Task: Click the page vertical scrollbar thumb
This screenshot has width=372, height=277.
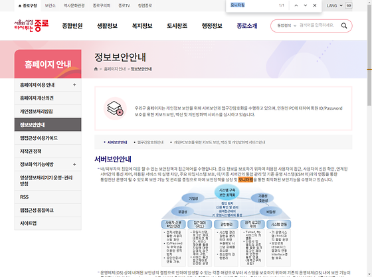Action: point(369,56)
